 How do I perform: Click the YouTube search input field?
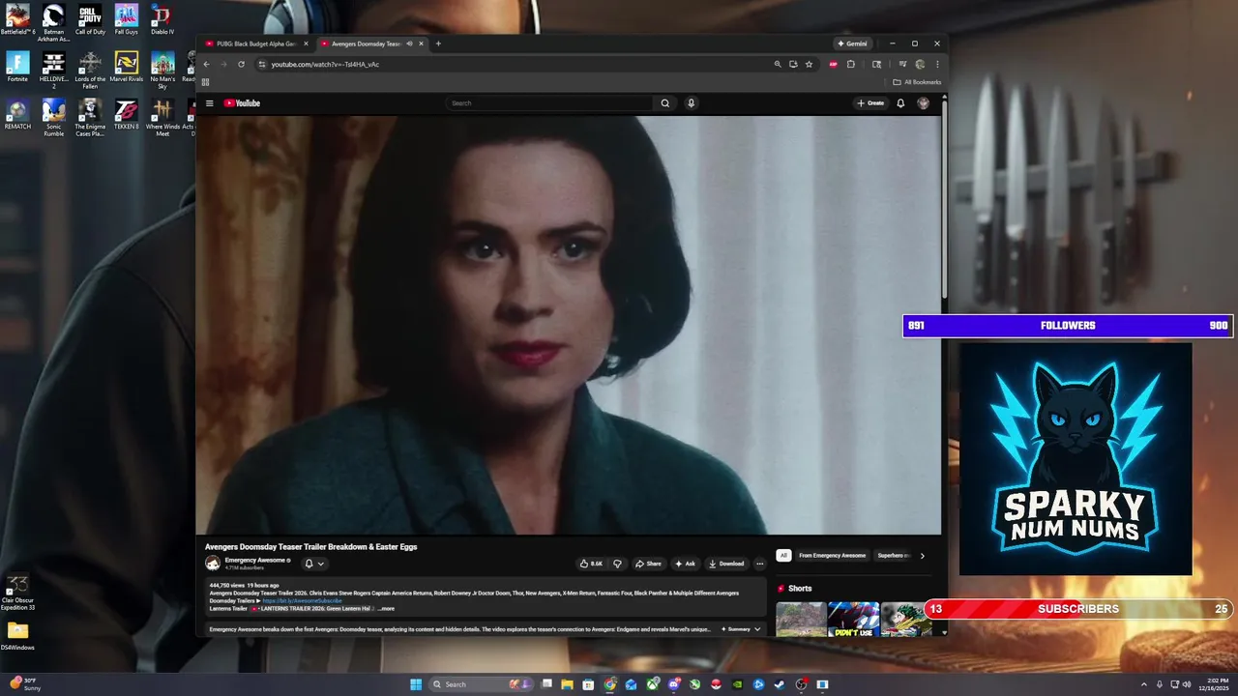[x=549, y=103]
